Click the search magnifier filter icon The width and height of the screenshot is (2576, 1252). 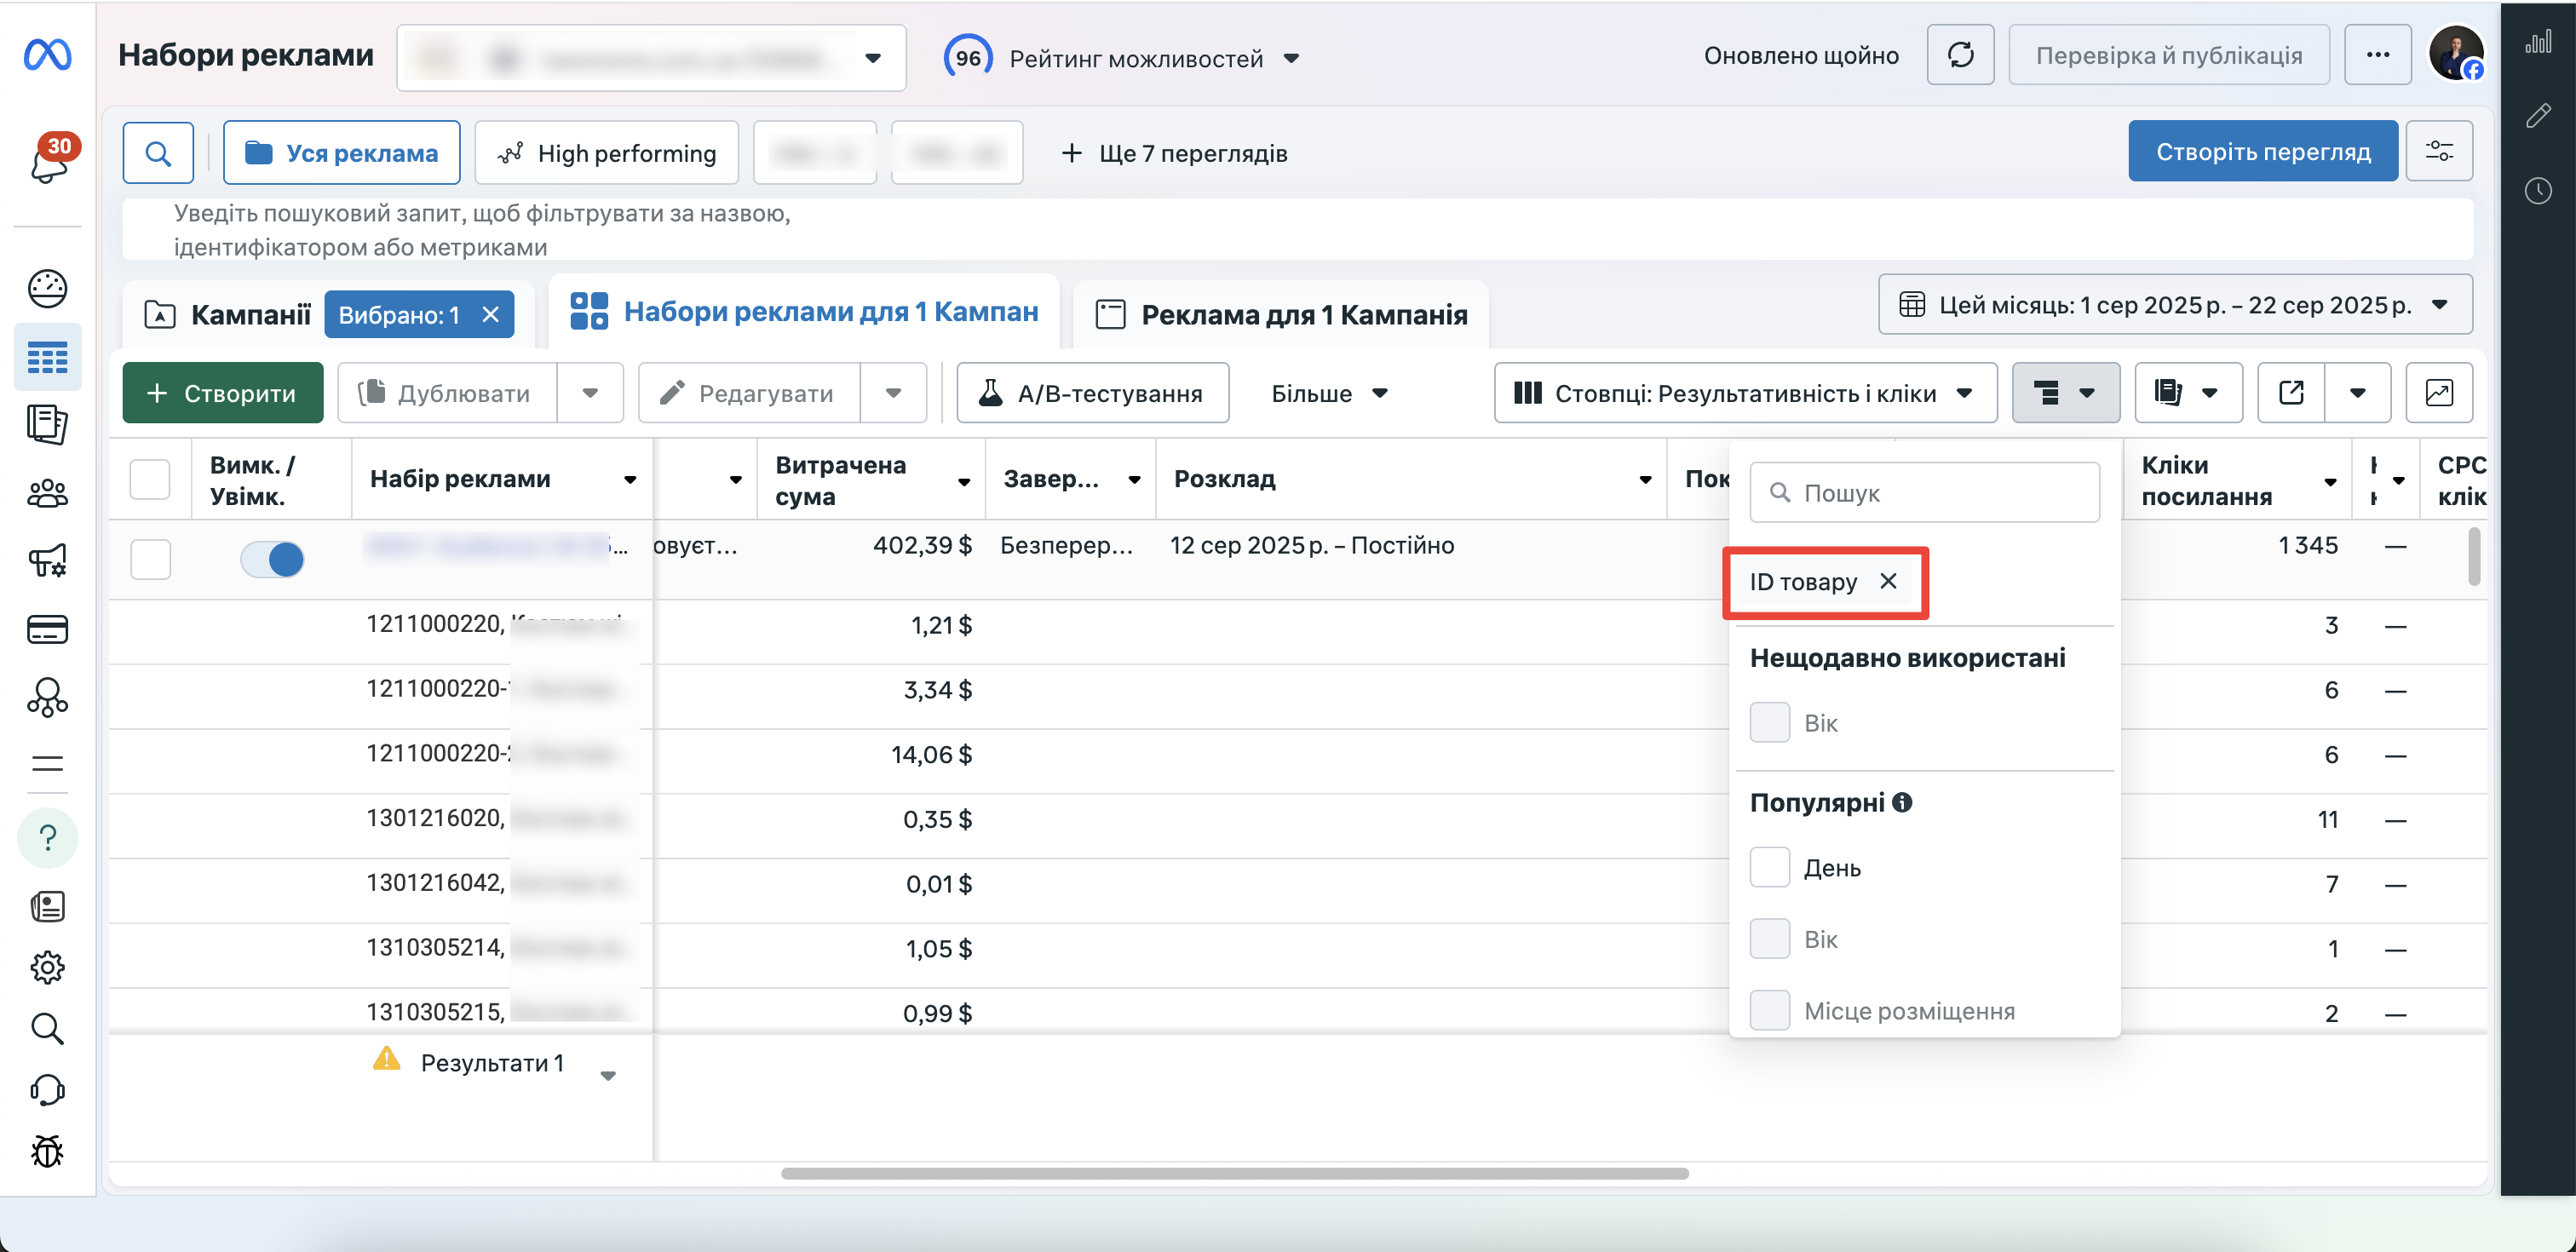pos(158,153)
